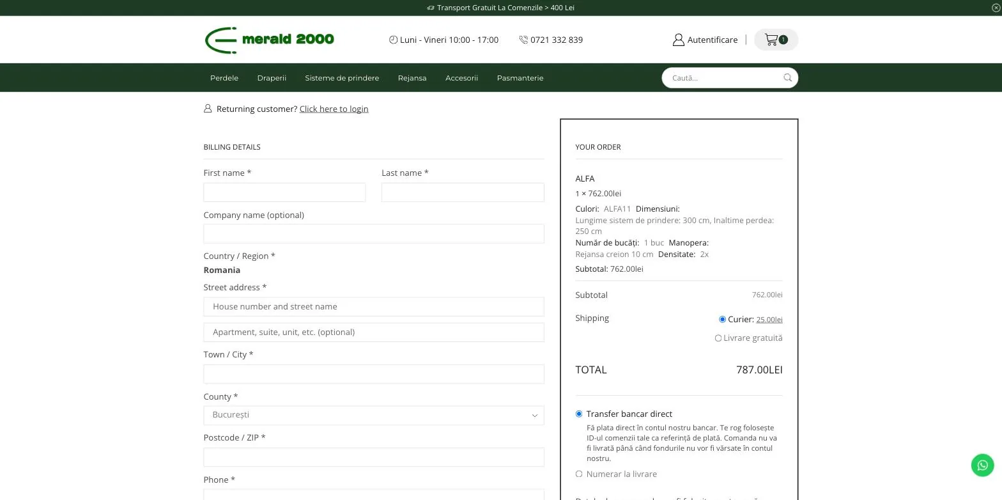Open Perdele menu
1002x500 pixels.
point(224,78)
